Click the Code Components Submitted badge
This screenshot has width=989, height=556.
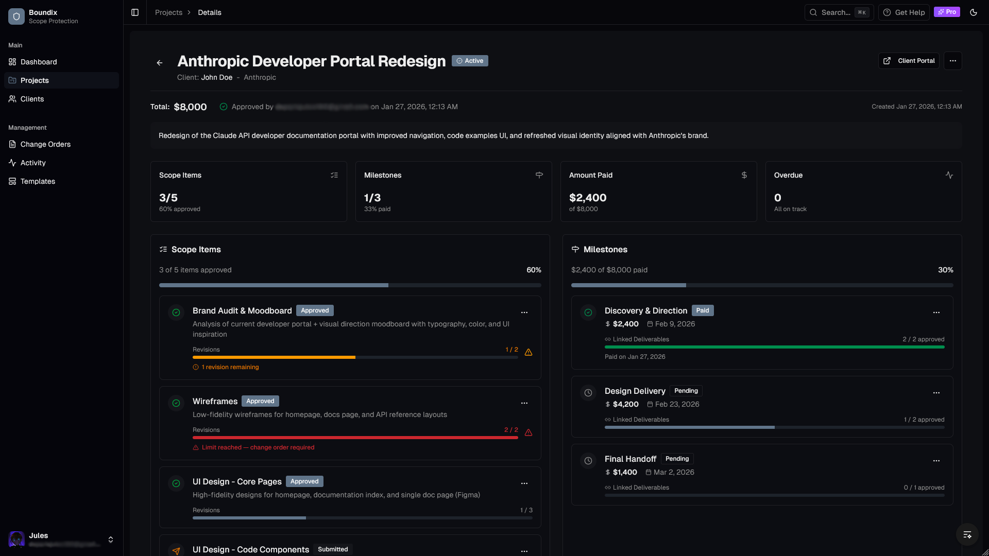tap(333, 549)
